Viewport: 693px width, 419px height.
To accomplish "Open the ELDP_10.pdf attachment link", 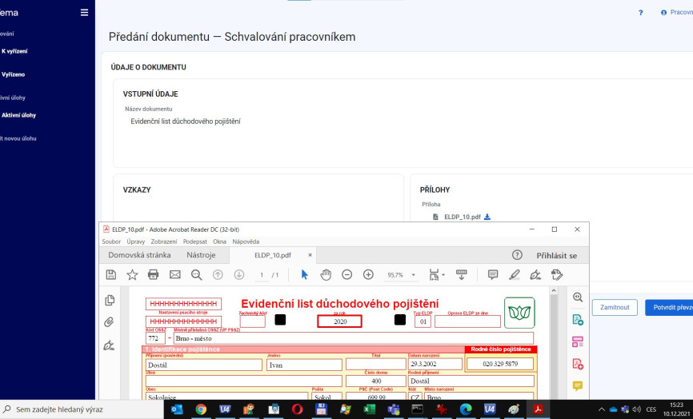I will [463, 217].
